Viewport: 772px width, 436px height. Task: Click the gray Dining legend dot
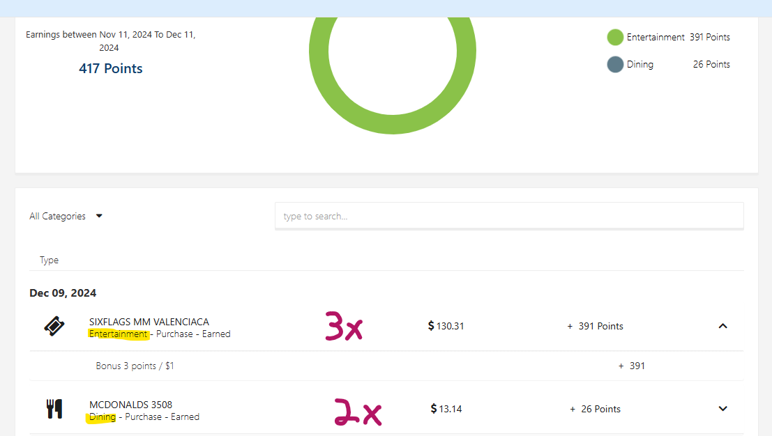pos(614,64)
